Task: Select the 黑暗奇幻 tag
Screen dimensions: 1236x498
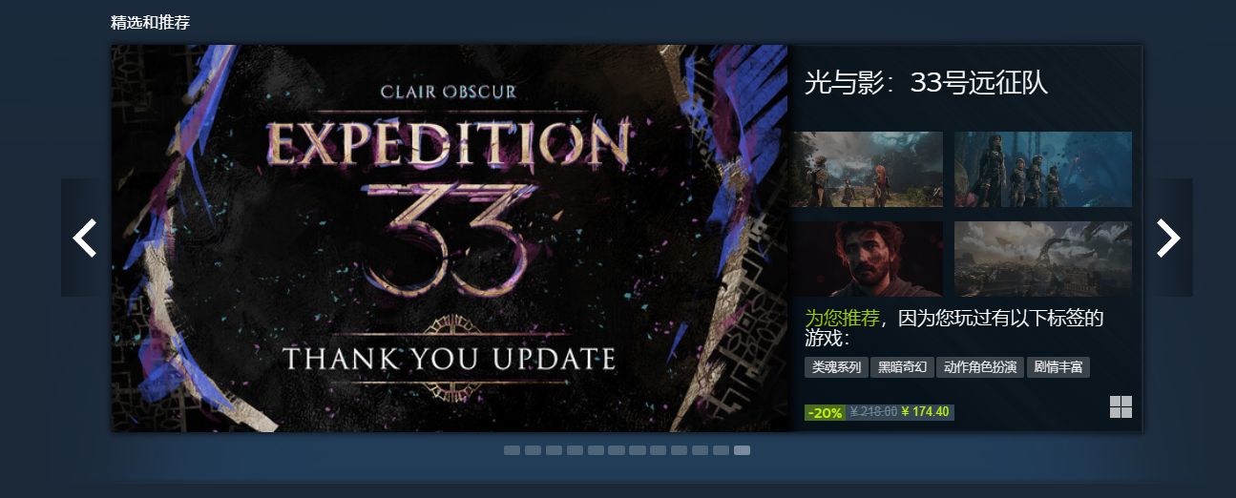Action: pos(902,367)
